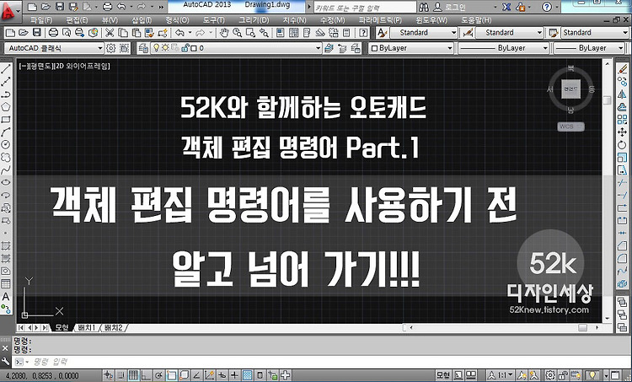This screenshot has width=632, height=382.
Task: Click the Help question mark in Standard toolbar
Action: [363, 33]
